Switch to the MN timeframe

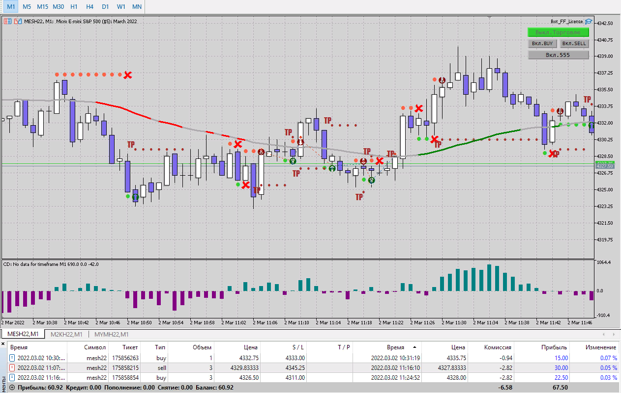137,6
